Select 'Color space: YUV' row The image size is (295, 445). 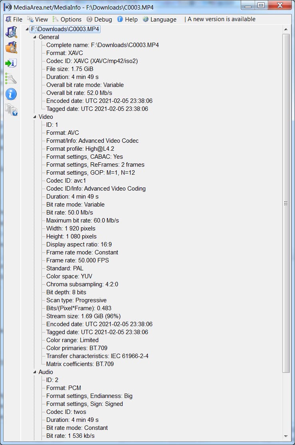[x=69, y=276]
